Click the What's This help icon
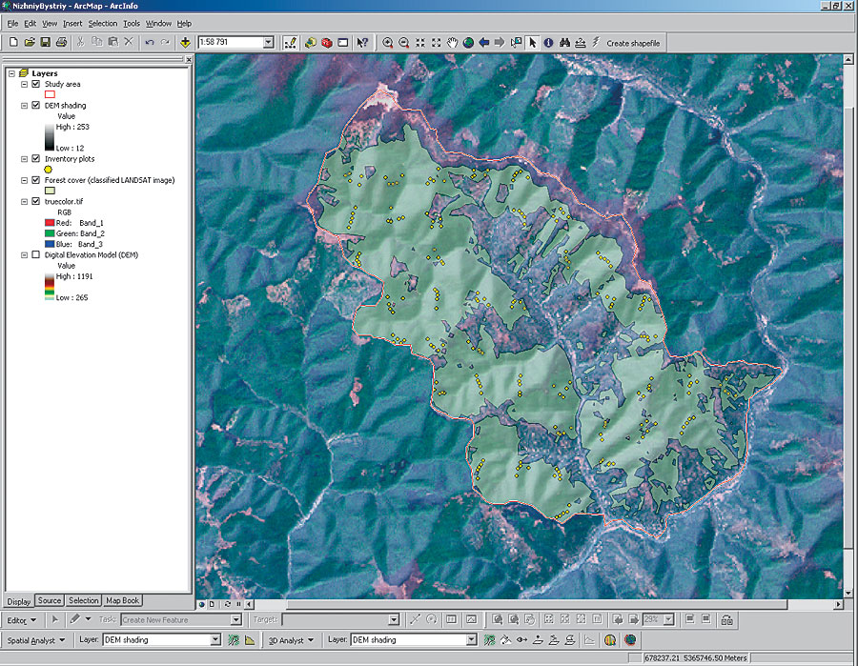The height and width of the screenshot is (666, 858). pyautogui.click(x=361, y=43)
